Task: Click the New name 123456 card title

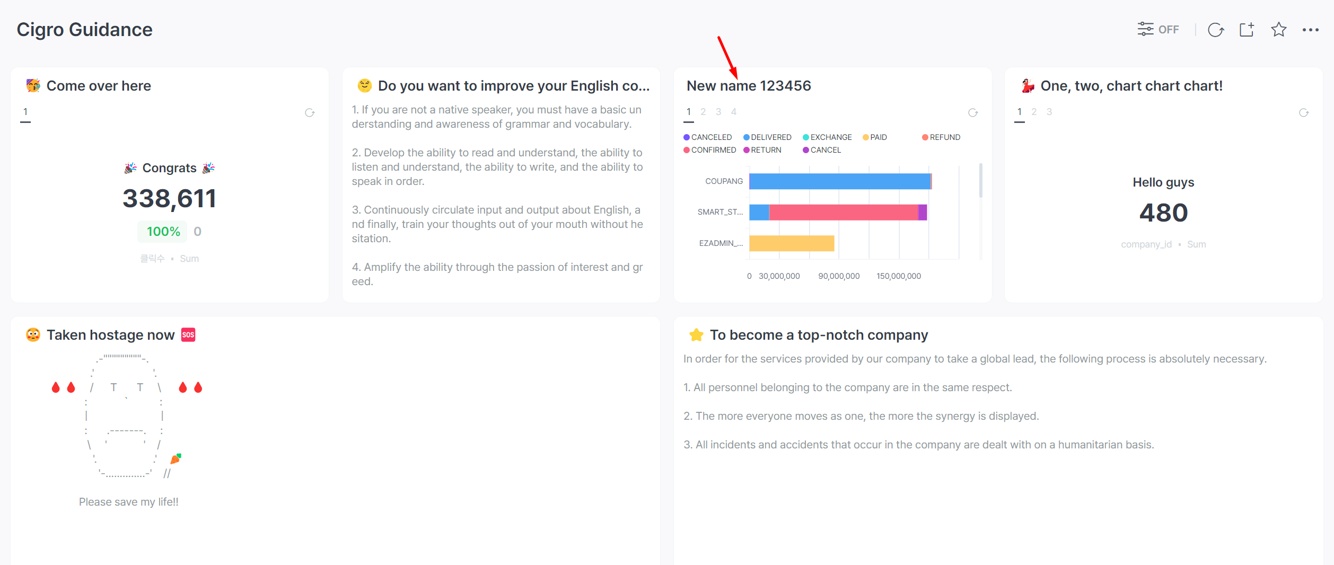Action: tap(749, 86)
